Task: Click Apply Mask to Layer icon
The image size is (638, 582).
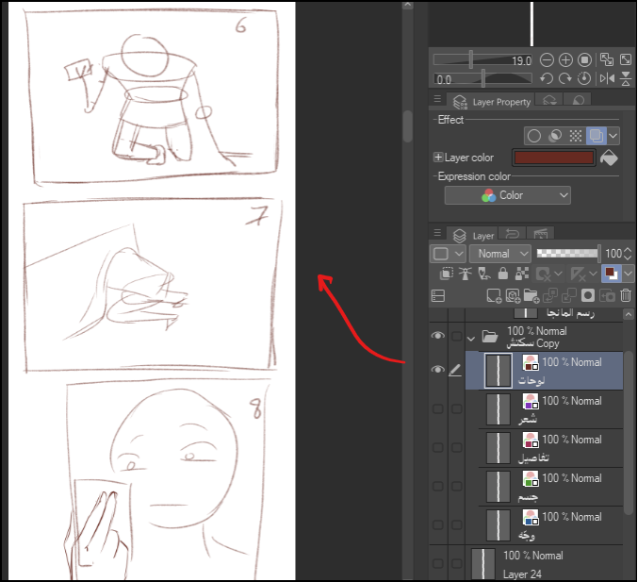Action: (x=607, y=295)
